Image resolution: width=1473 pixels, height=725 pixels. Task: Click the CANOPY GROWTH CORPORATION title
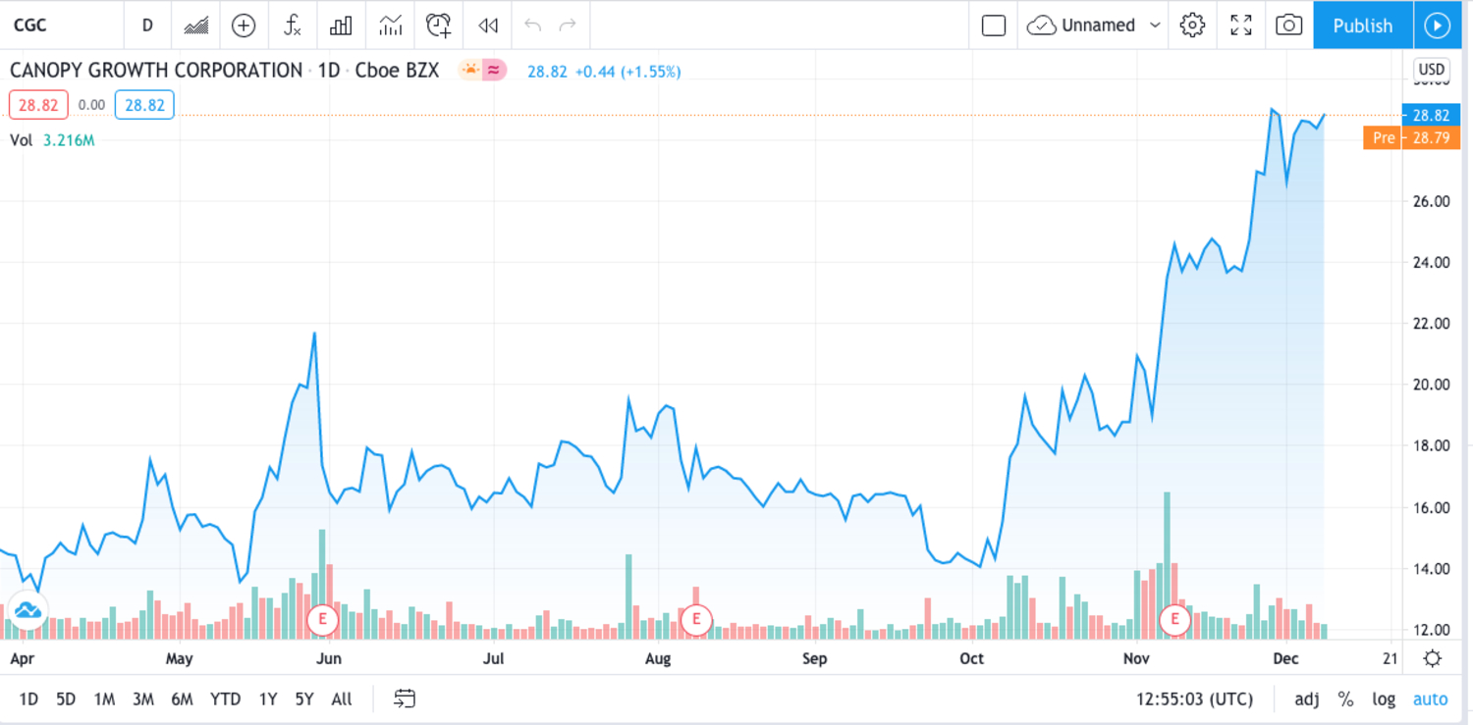coord(156,71)
